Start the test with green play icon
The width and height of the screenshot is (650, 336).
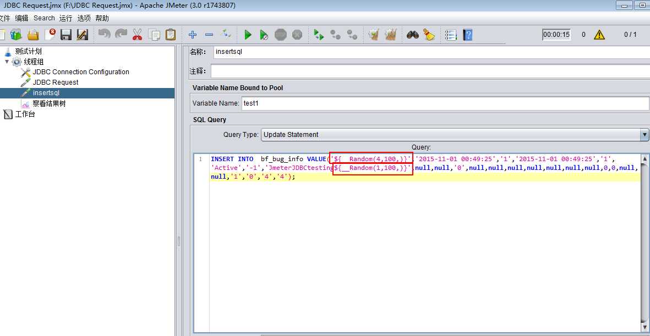(x=248, y=35)
